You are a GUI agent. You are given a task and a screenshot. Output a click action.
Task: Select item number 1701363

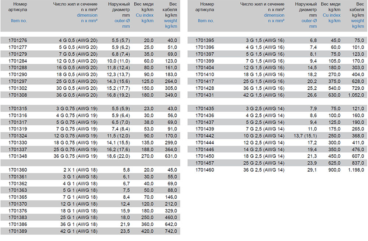18,190
